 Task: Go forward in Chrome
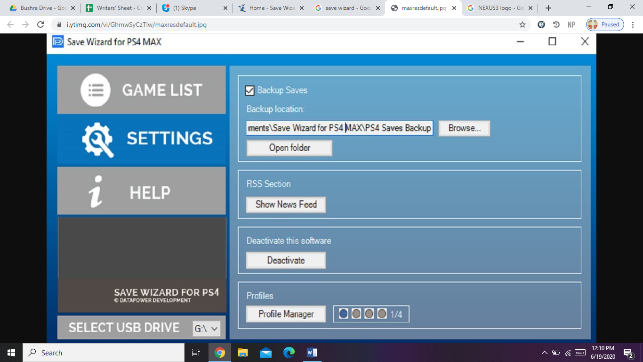25,25
